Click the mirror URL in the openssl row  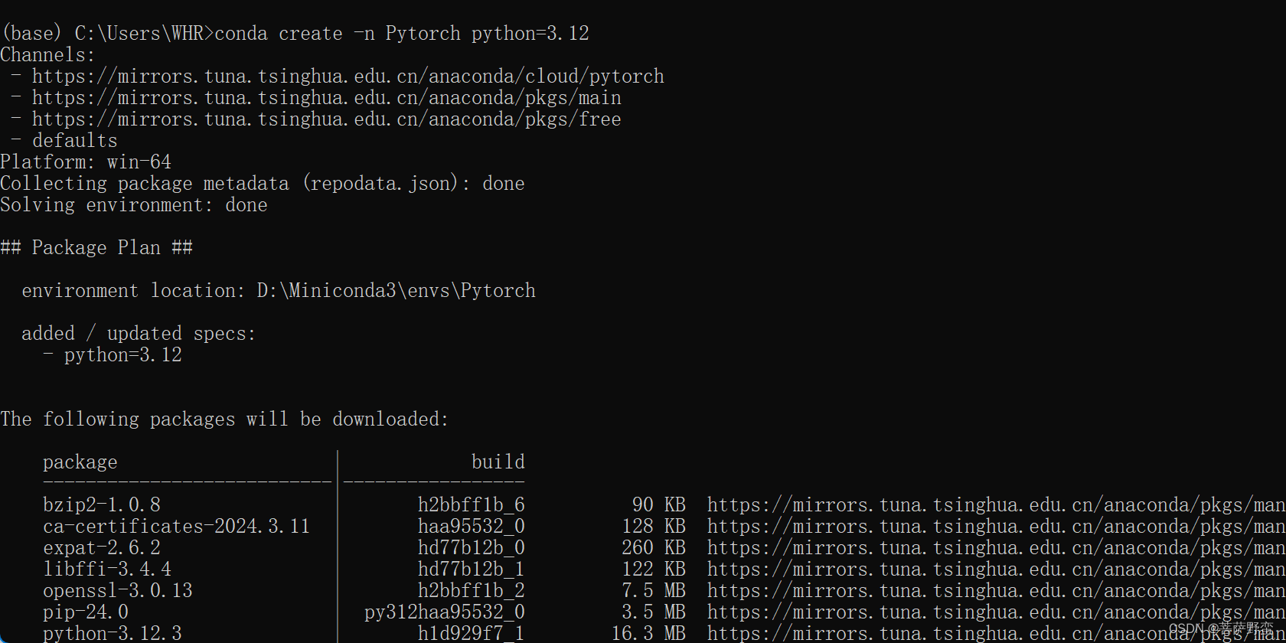997,591
